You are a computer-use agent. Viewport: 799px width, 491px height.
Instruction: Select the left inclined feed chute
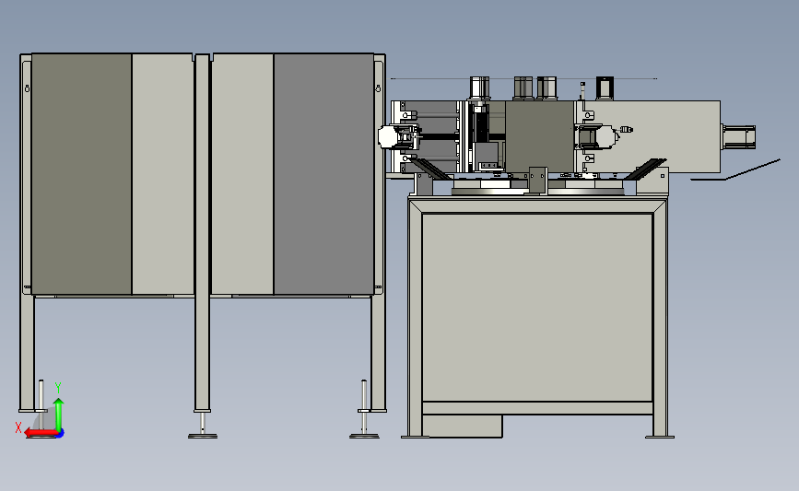[430, 168]
